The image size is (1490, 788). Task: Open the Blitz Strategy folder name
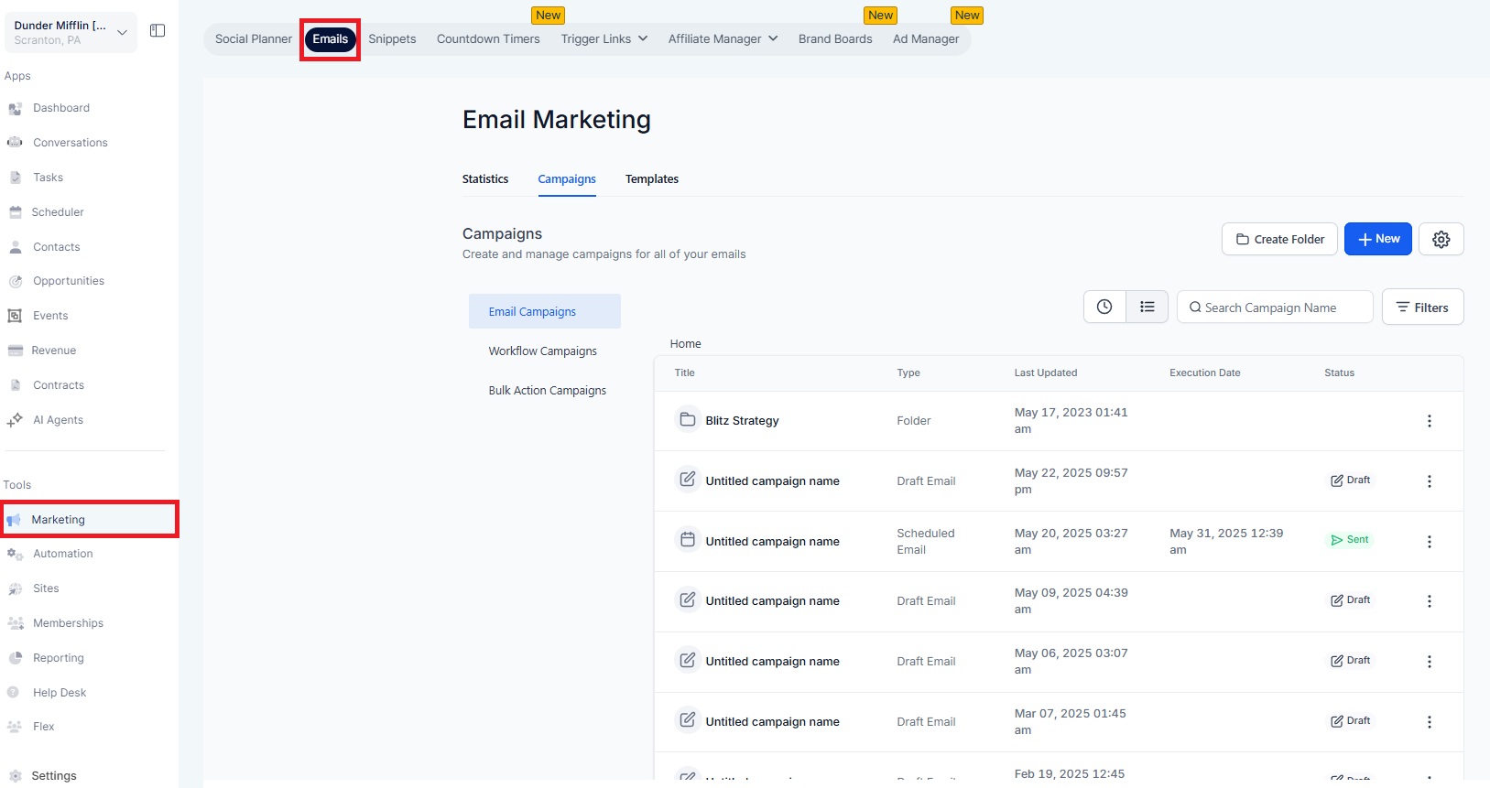pyautogui.click(x=742, y=421)
